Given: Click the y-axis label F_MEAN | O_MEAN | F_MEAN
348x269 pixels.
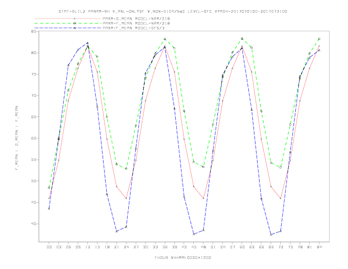Looking at the screenshot, I should [17, 138].
